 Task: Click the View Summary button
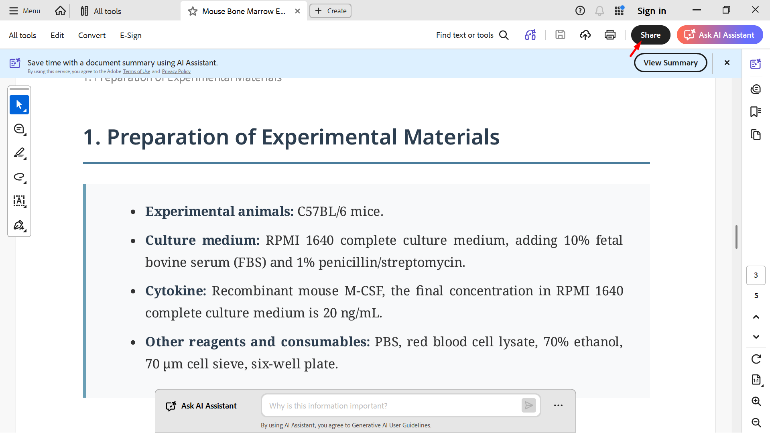click(670, 63)
